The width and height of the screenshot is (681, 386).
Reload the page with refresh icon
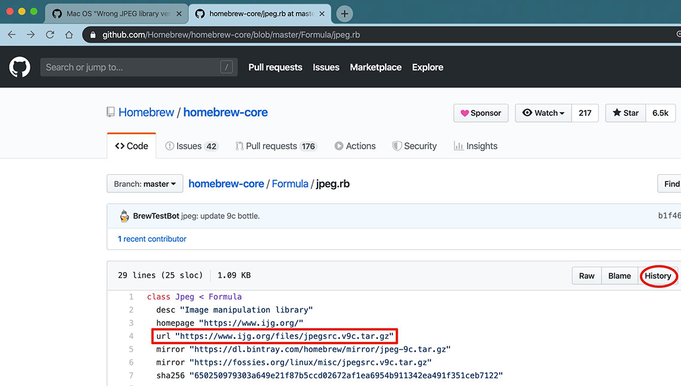(50, 35)
